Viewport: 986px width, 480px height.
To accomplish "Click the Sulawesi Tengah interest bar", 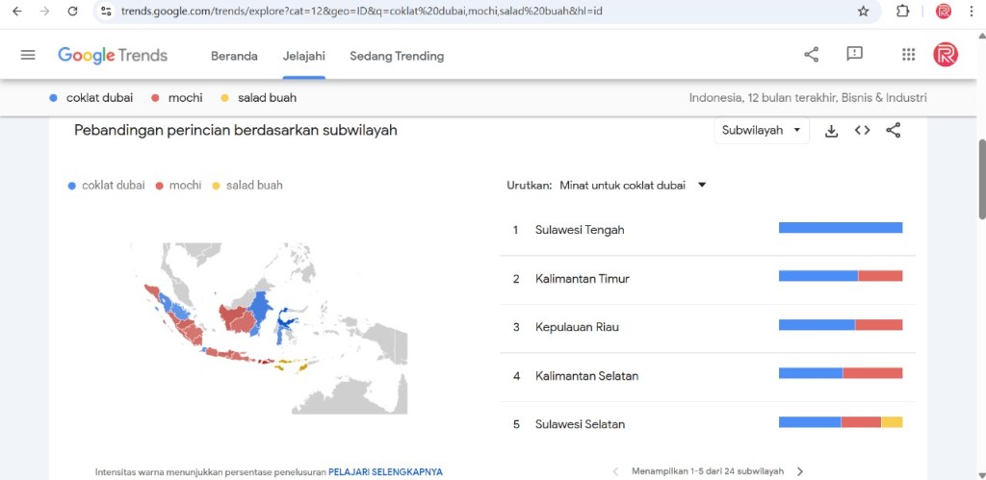I will tap(841, 227).
